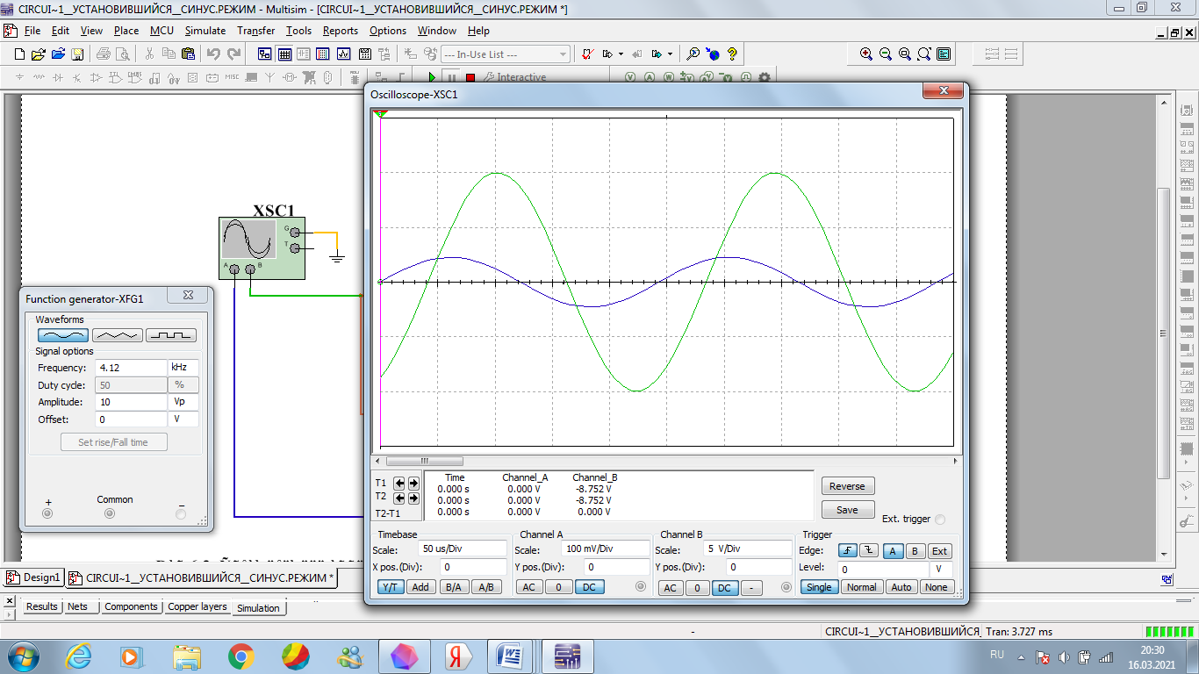Click the Undo toolbar icon
The height and width of the screenshot is (674, 1199).
coord(213,54)
